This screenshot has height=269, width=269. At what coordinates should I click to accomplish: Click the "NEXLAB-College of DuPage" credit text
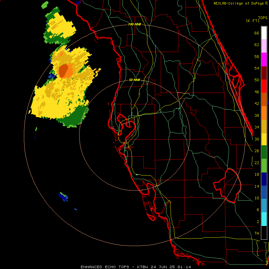click(239, 3)
